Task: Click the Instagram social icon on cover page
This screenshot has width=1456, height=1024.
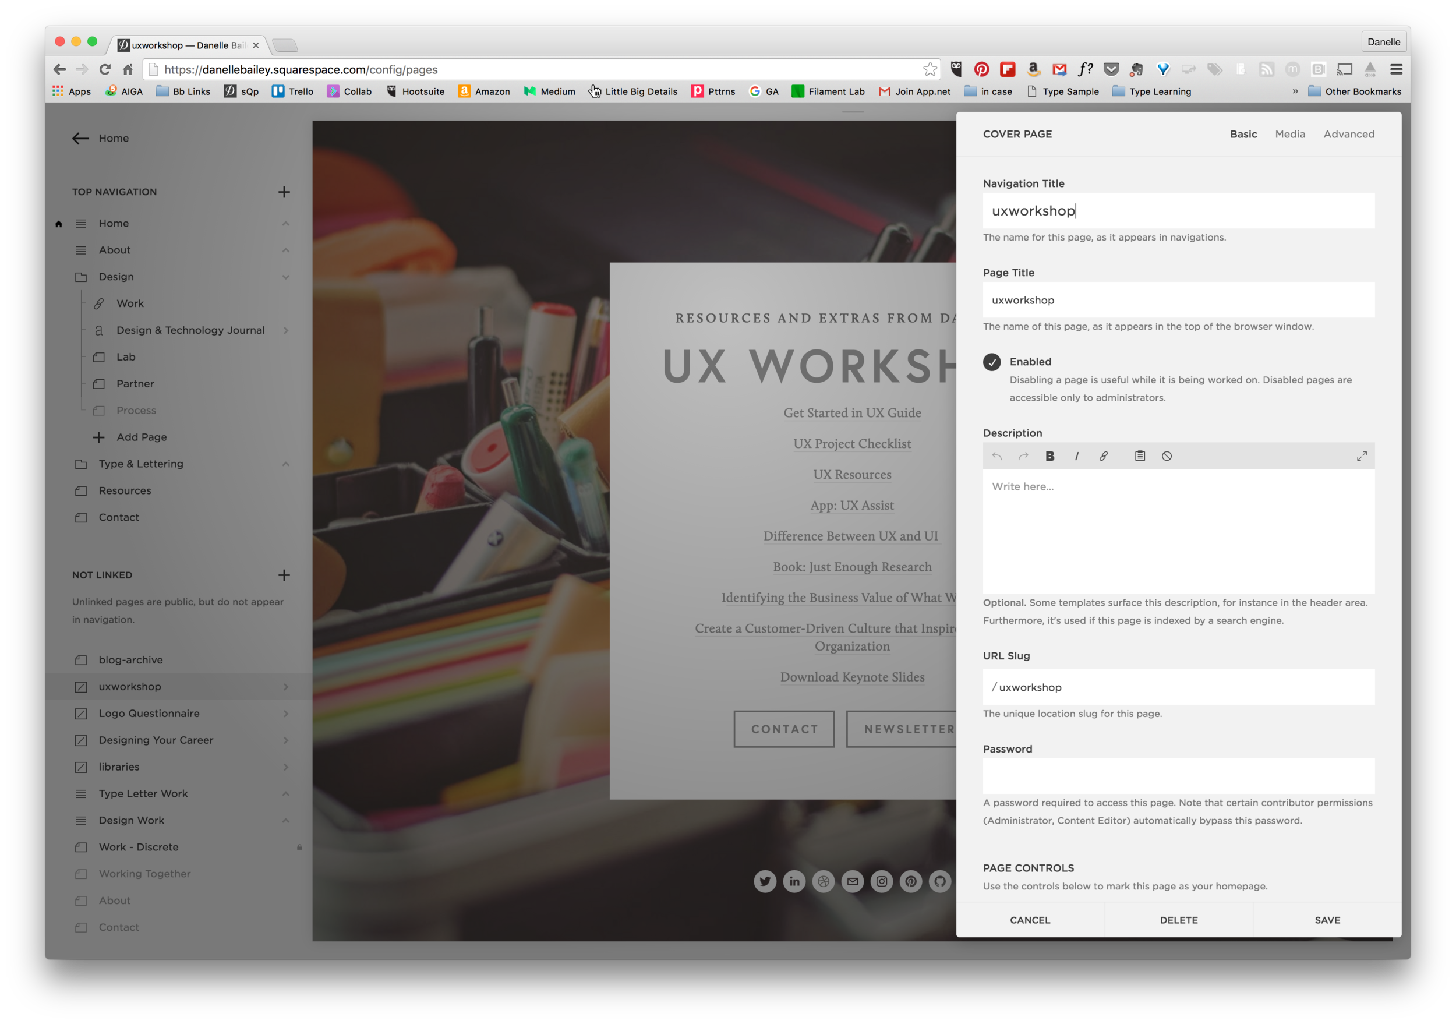Action: pos(882,881)
